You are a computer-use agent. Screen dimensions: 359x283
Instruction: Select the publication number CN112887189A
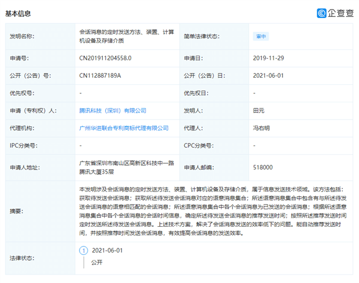coord(100,76)
